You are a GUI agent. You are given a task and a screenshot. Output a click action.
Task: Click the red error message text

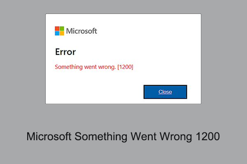pyautogui.click(x=94, y=66)
